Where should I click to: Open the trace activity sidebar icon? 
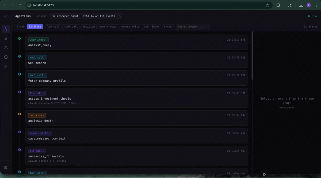coord(6,29)
